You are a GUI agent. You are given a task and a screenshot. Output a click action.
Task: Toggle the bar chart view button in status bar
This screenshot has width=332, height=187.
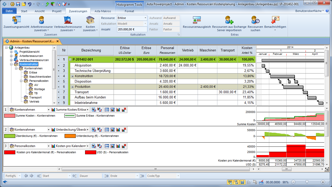236,182
